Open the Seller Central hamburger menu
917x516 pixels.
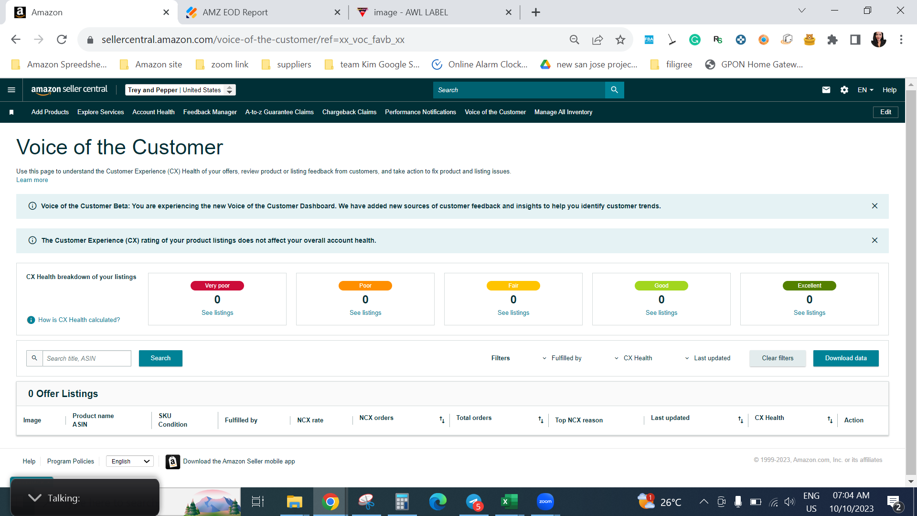[11, 90]
